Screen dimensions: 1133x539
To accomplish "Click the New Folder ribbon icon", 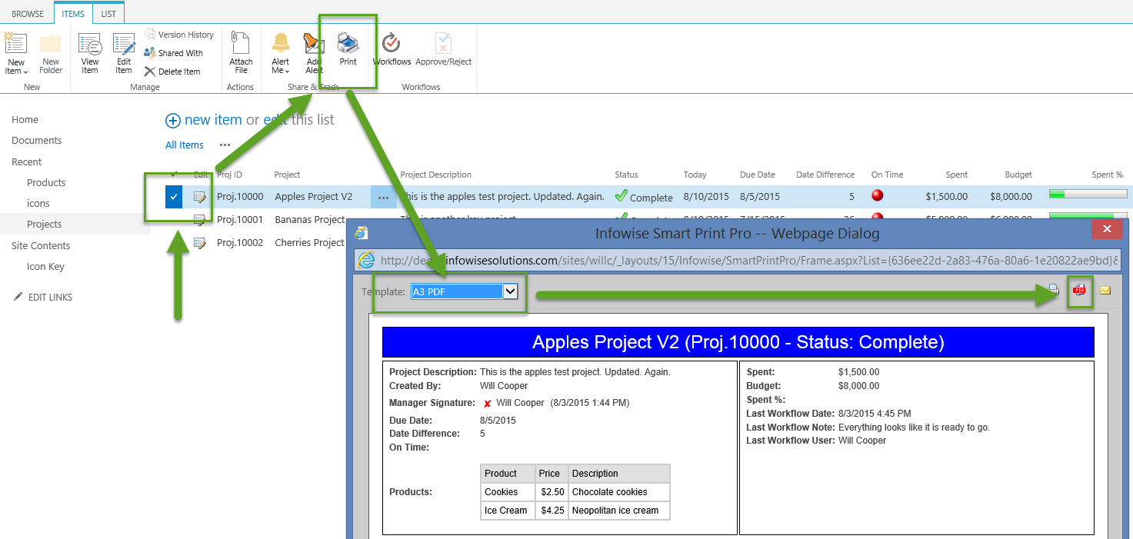I will (x=51, y=43).
